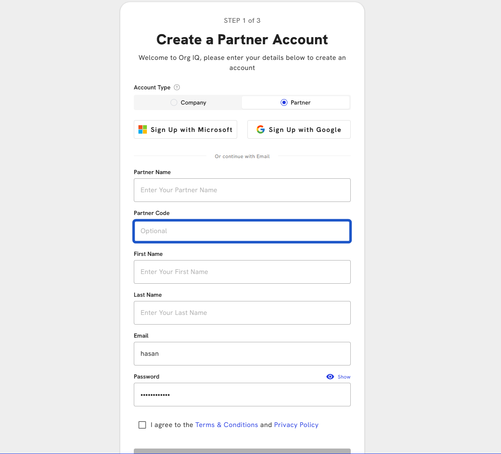Click the Google logo icon
The image size is (501, 454).
pos(260,129)
